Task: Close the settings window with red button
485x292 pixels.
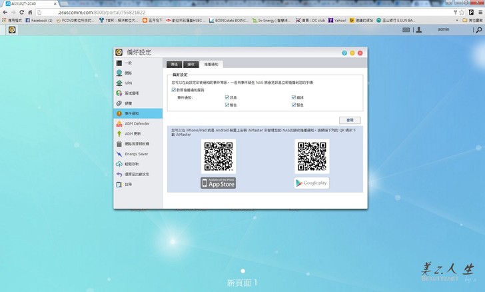Action: tap(360, 53)
